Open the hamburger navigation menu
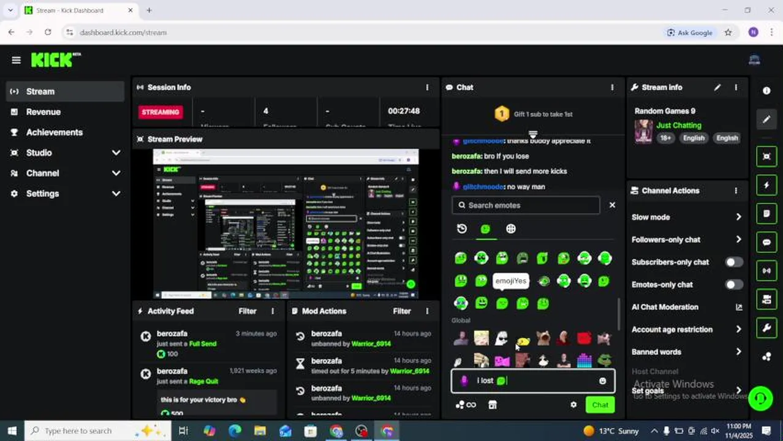The width and height of the screenshot is (783, 441). 16,60
